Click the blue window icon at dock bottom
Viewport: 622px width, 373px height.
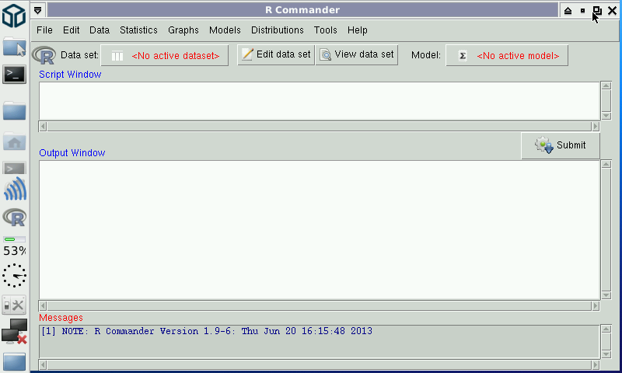tap(14, 361)
